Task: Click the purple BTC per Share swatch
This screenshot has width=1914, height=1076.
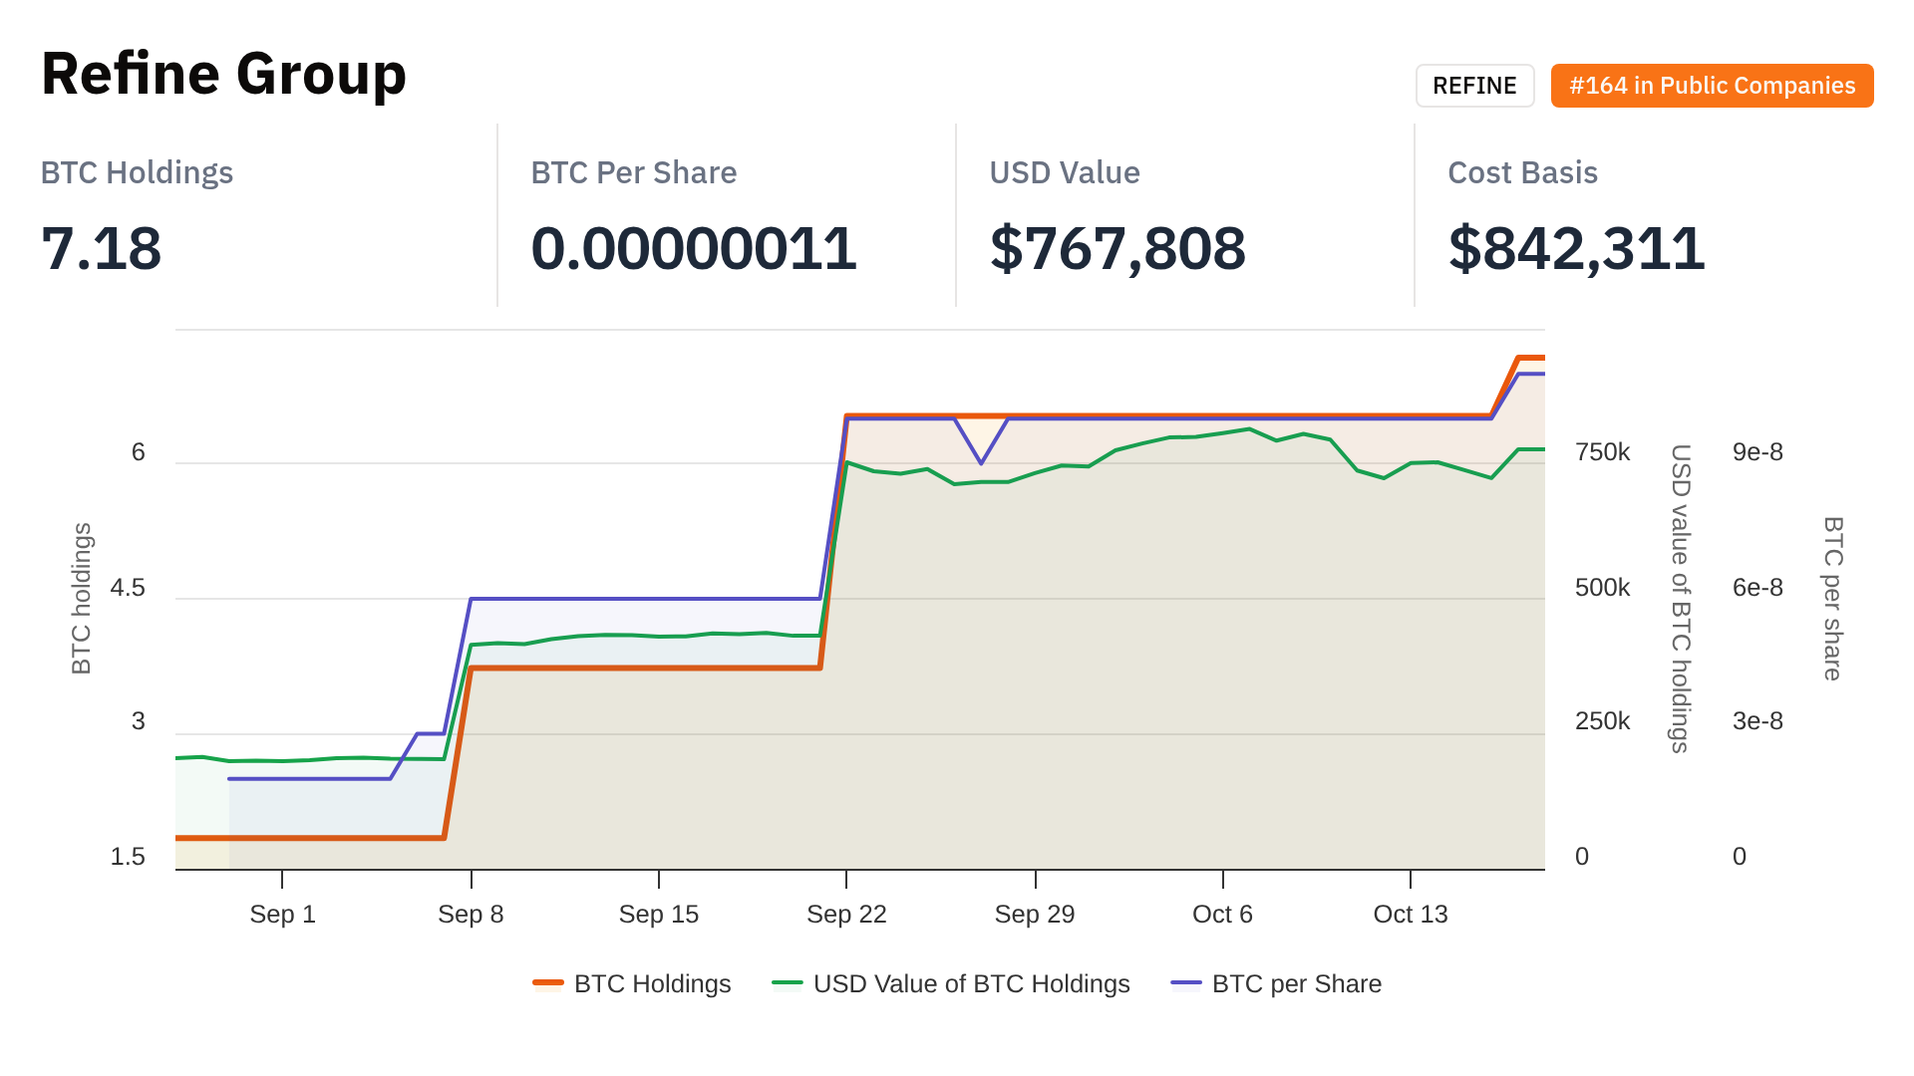Action: click(x=1186, y=983)
